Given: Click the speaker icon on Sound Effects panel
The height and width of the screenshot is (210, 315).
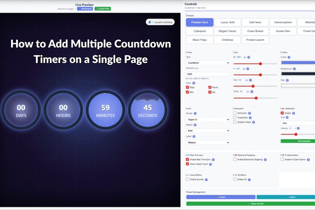Looking at the screenshot, I should pyautogui.click(x=188, y=175).
